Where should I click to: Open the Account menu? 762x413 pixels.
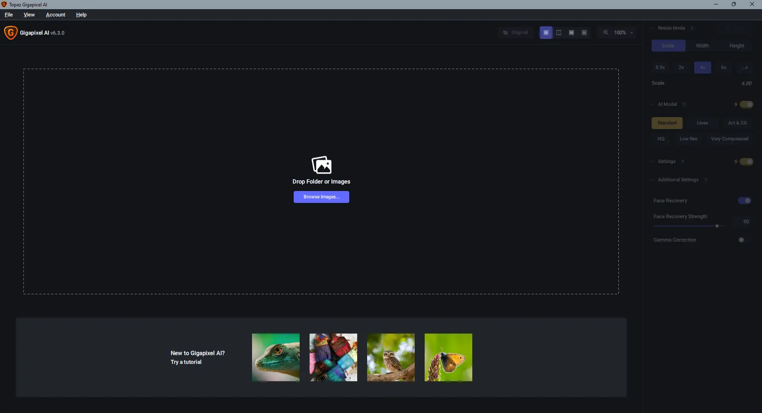click(x=56, y=15)
